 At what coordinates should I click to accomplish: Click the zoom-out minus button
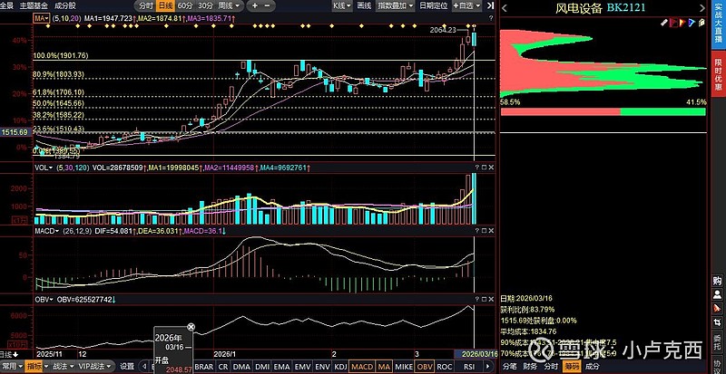point(268,6)
